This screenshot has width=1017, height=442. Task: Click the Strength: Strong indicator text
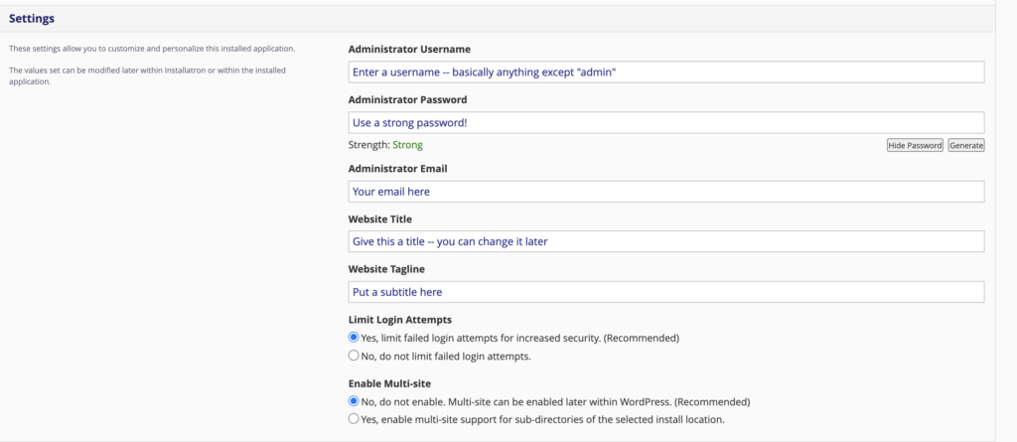point(385,145)
